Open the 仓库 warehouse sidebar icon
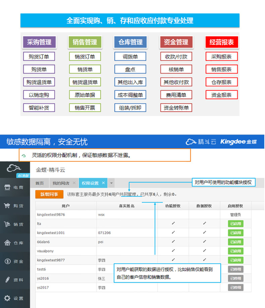 point(7,242)
